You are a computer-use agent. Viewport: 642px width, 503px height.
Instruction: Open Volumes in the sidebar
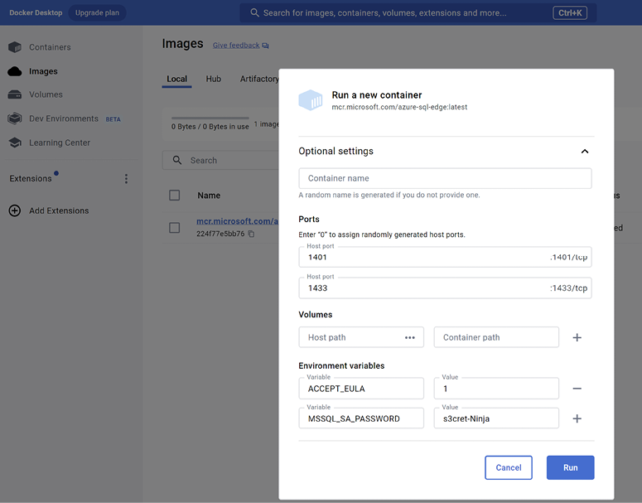pyautogui.click(x=46, y=94)
